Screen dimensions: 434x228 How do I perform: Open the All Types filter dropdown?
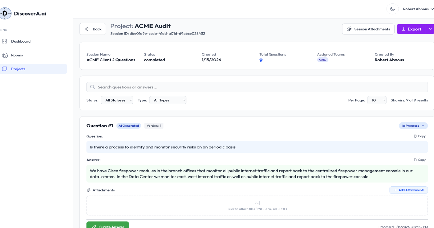tap(168, 100)
